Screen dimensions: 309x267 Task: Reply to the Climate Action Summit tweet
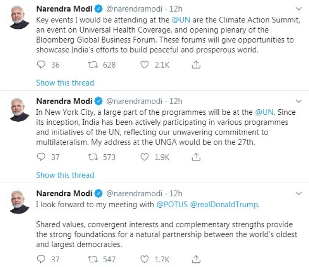coord(41,65)
